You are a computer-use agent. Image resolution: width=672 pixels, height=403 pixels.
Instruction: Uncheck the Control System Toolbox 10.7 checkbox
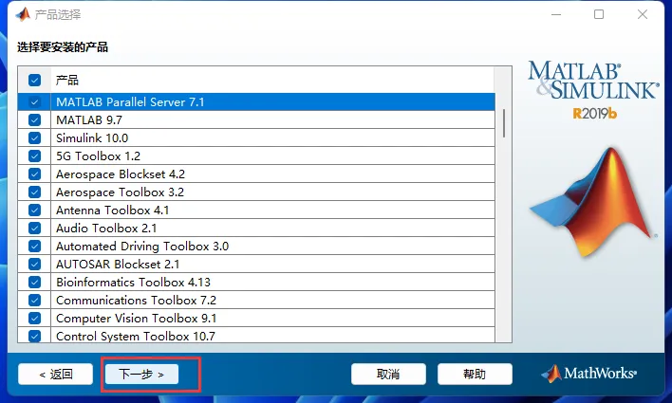click(35, 336)
